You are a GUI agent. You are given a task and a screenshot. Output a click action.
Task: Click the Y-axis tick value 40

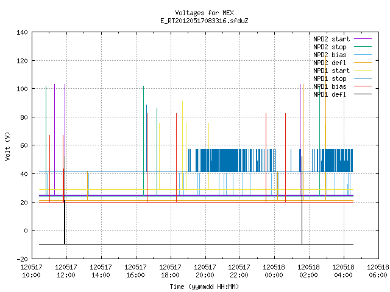pos(24,174)
